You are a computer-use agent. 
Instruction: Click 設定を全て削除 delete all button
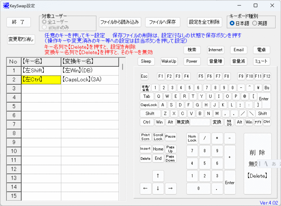pos(204,22)
